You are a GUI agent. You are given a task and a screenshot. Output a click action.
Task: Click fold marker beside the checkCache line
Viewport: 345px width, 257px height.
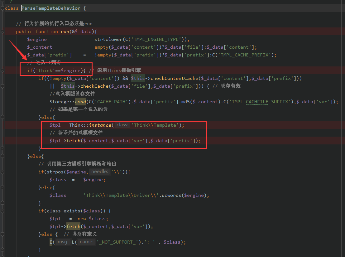(x=2, y=86)
